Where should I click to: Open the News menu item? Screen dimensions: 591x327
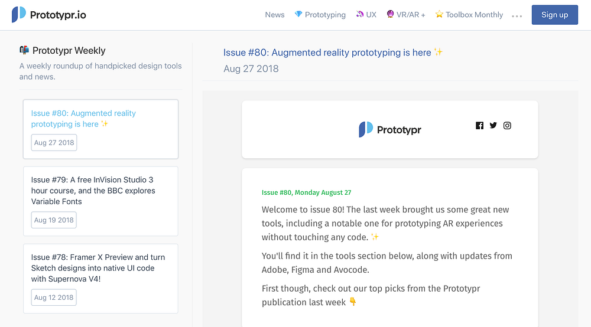(x=275, y=15)
